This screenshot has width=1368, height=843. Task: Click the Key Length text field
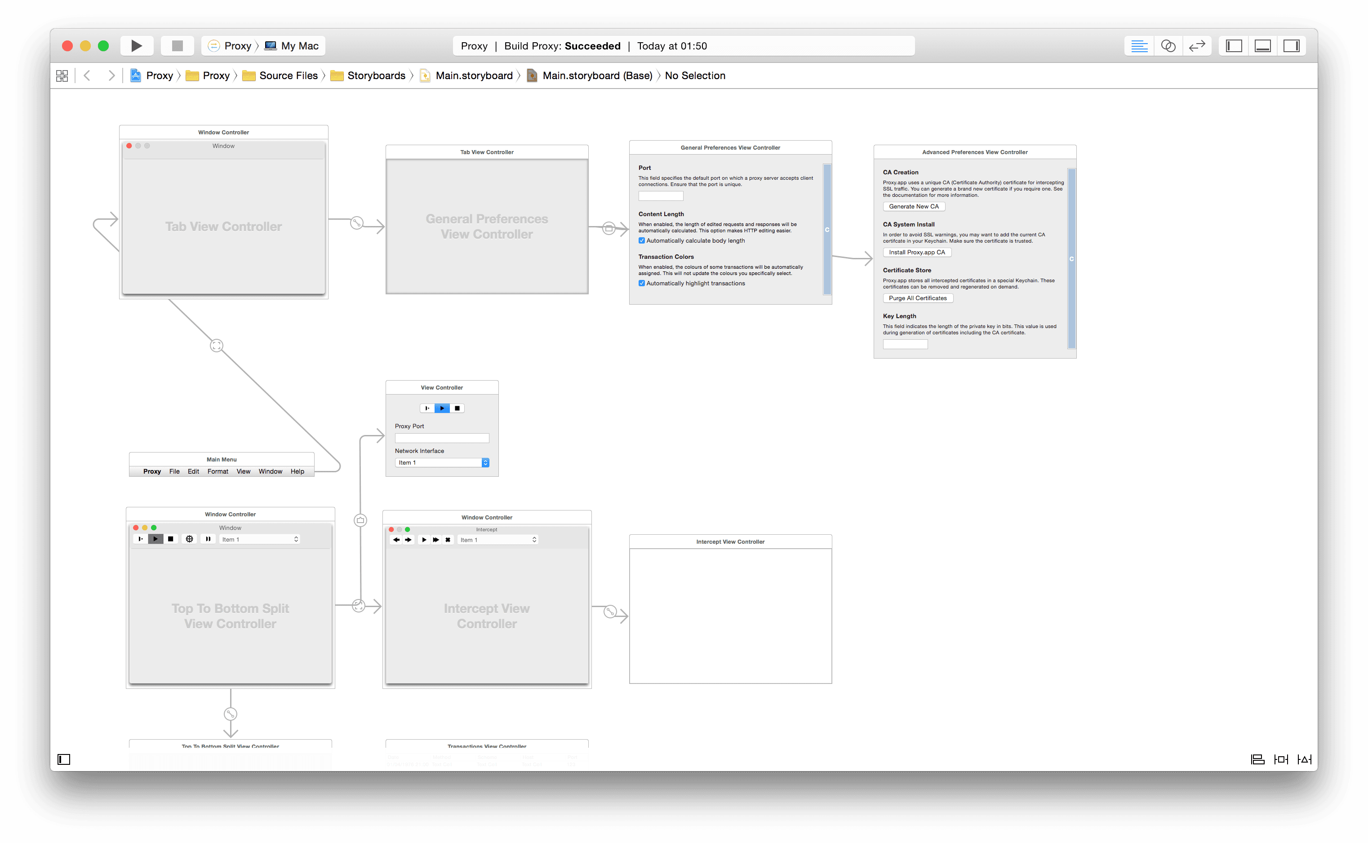(x=905, y=345)
